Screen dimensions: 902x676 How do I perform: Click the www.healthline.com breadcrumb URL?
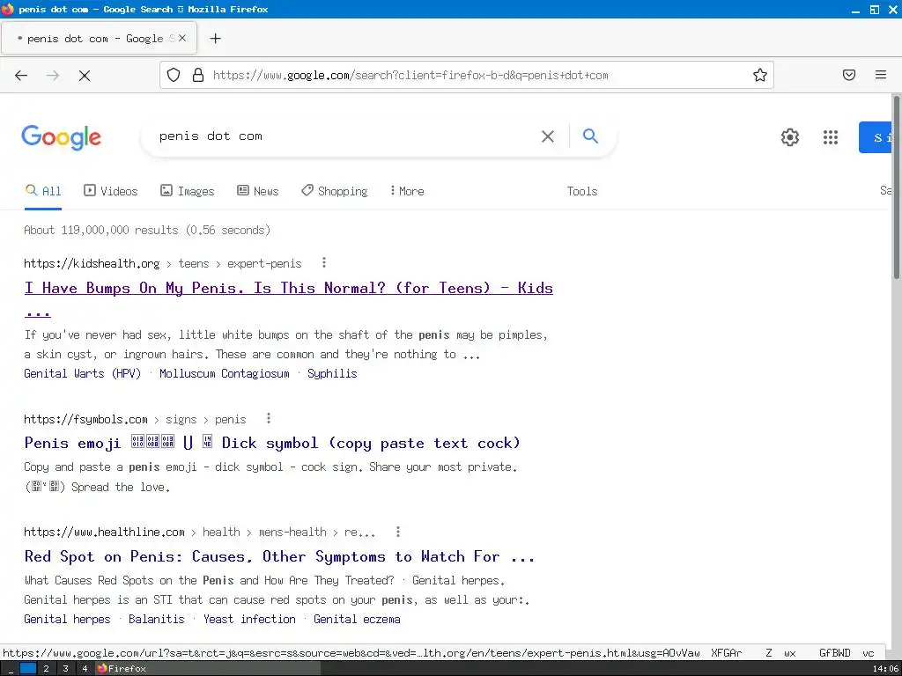click(200, 533)
